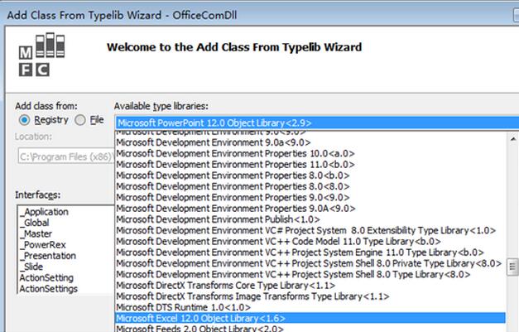
Task: Select _PowerRex in Interfaces list
Action: click(43, 244)
